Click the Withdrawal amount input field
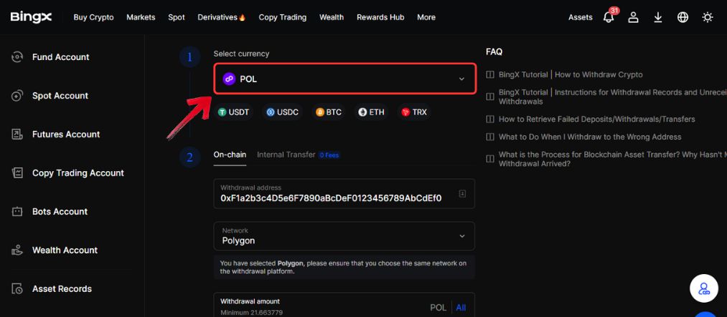Screen dimensions: 727x317 (344, 305)
